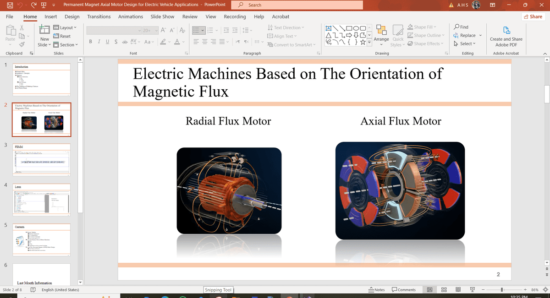Image resolution: width=550 pixels, height=298 pixels.
Task: Switch to Slide Sorter view
Action: [444, 290]
